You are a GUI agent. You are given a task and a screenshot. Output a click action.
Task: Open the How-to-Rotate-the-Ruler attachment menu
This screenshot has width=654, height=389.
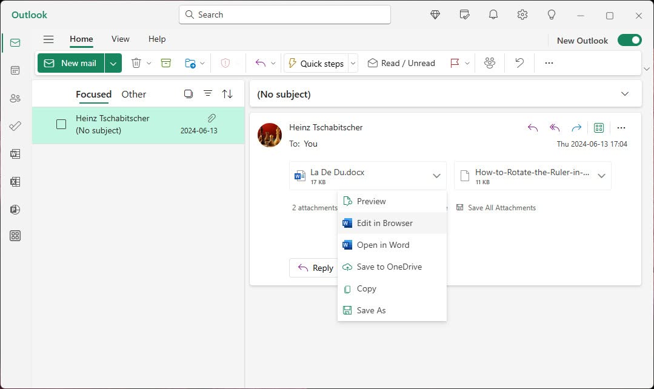click(x=601, y=176)
